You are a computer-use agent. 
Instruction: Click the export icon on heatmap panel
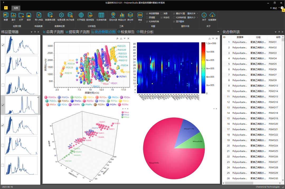tap(209, 39)
